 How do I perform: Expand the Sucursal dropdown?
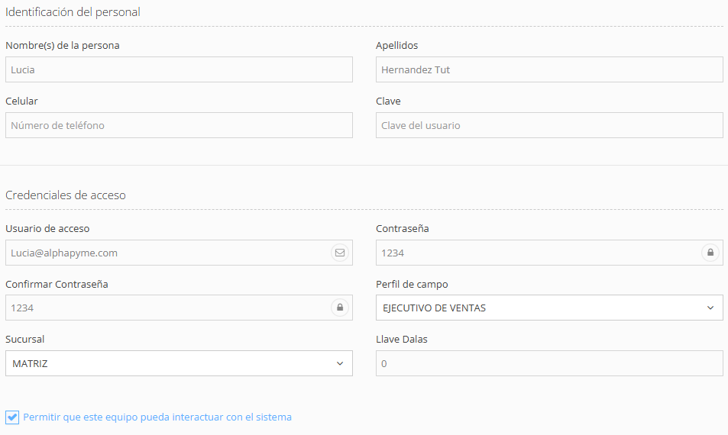point(179,364)
